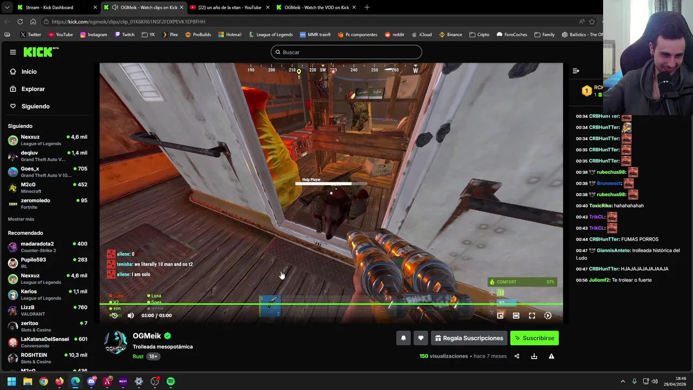
Task: Click GiannisAnteto's username in chat
Action: click(x=613, y=251)
